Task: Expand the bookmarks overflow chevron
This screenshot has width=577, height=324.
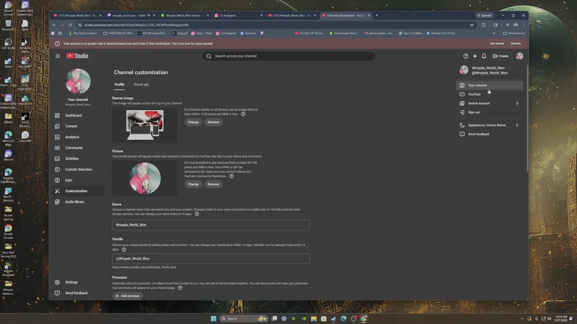Action: point(494,33)
